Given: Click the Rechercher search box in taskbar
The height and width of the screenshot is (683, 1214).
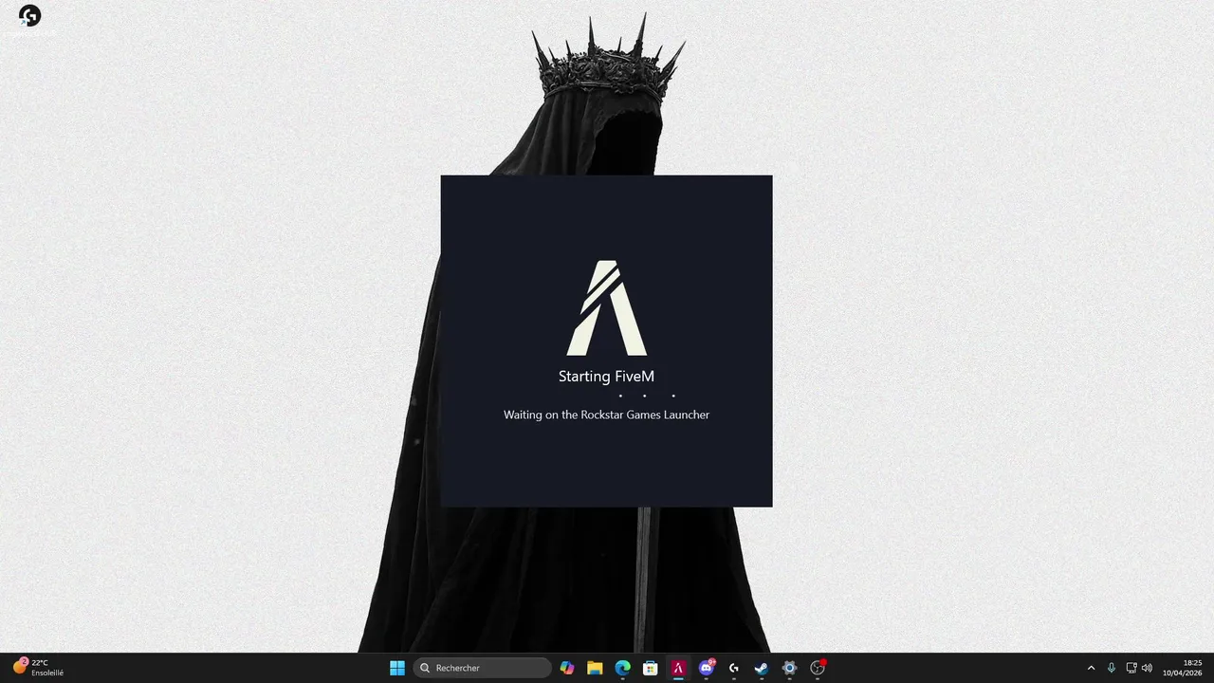Looking at the screenshot, I should tap(482, 668).
